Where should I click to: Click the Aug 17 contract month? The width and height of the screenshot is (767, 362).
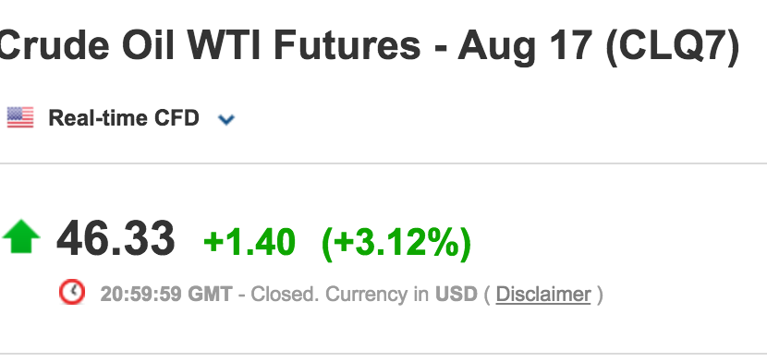click(526, 45)
